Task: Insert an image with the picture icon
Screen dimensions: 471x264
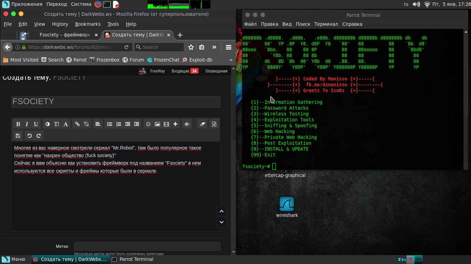Action: 157,124
